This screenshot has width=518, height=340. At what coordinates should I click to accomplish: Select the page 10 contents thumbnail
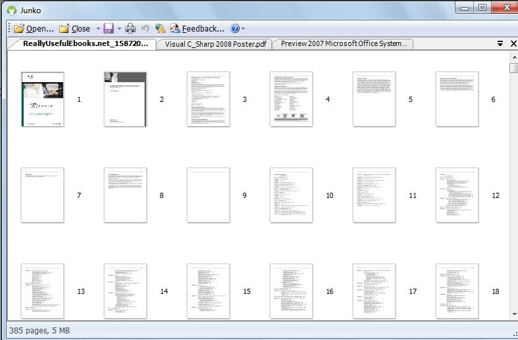(292, 195)
